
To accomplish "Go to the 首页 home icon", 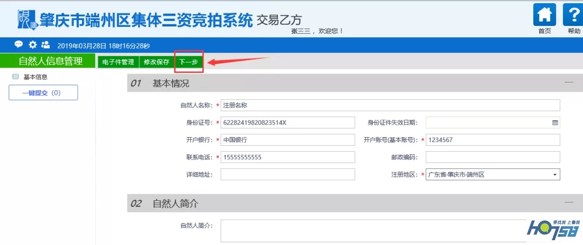I will (x=544, y=15).
